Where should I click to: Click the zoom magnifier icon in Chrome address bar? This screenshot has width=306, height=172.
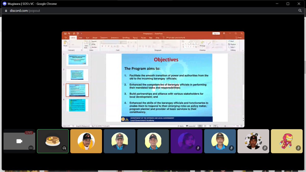(300, 11)
